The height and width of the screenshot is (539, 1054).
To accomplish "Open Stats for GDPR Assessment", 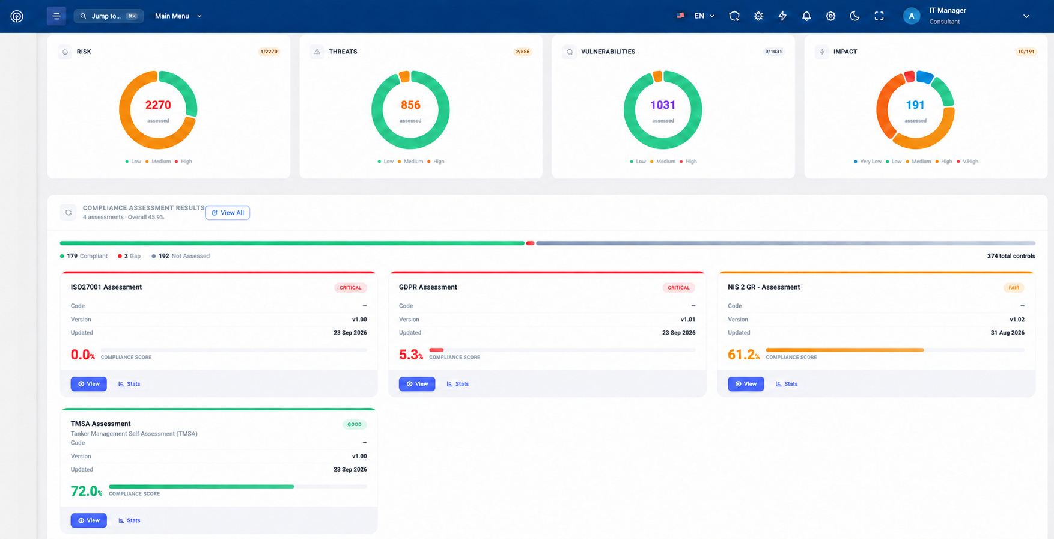I will (x=458, y=384).
